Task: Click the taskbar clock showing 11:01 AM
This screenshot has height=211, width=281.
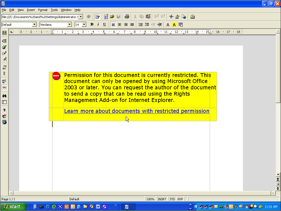Action: tap(271, 207)
